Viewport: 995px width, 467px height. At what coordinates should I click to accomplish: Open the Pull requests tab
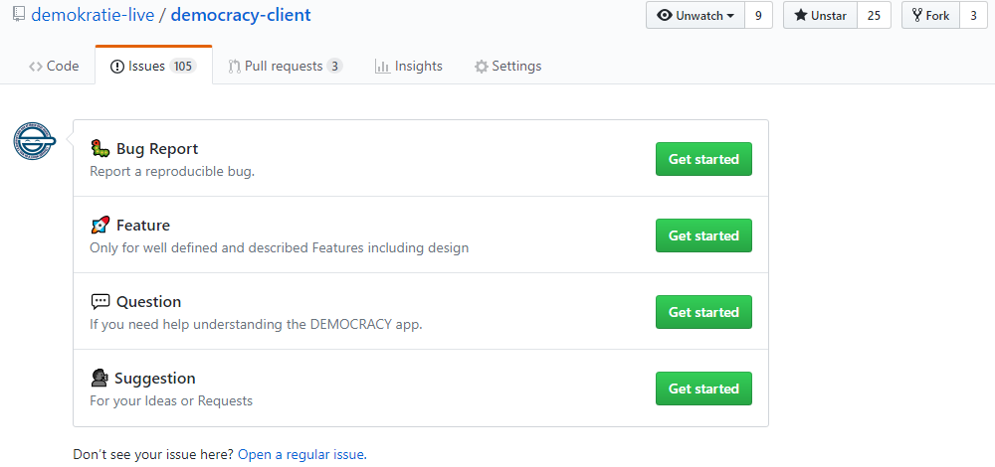click(285, 67)
